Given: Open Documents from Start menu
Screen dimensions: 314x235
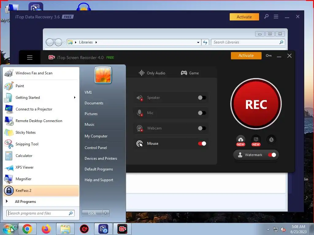Looking at the screenshot, I should pyautogui.click(x=94, y=103).
